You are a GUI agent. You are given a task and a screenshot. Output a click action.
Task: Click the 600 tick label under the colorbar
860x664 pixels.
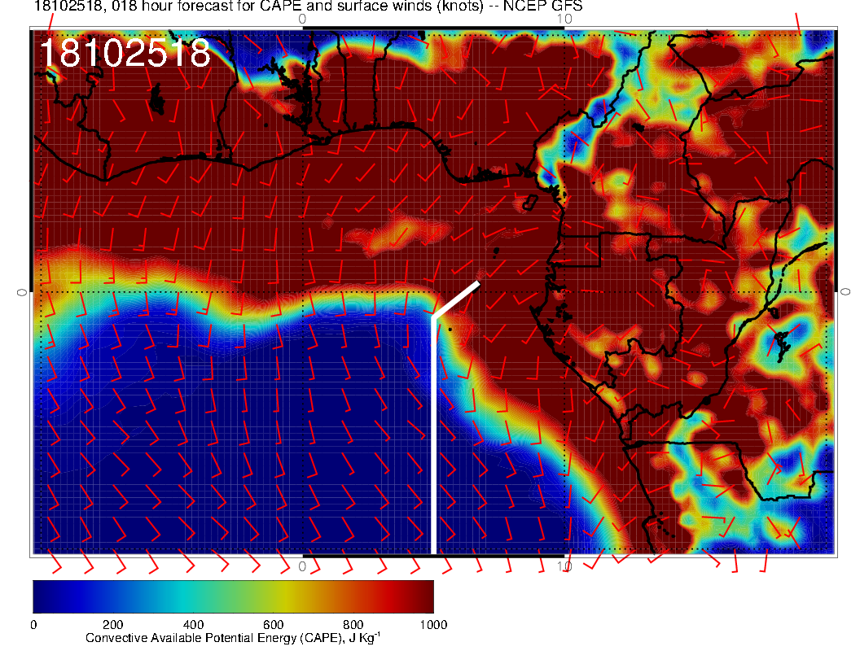(273, 625)
